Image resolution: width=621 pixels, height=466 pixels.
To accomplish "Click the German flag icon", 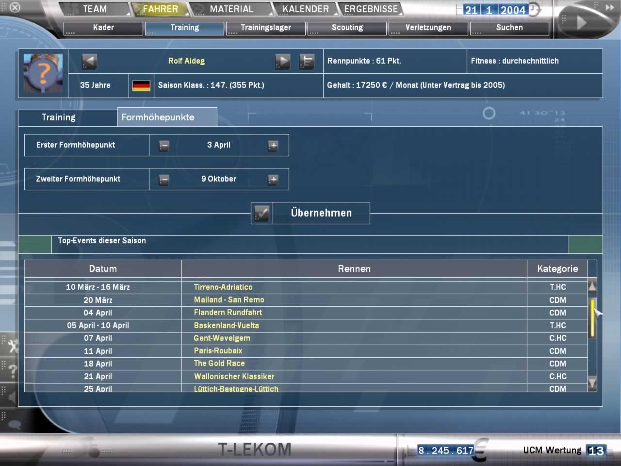I will [x=141, y=86].
